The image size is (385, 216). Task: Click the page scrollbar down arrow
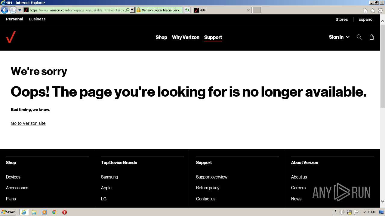click(x=383, y=201)
